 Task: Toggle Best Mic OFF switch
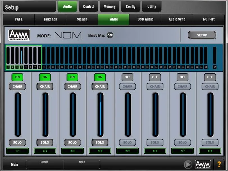pos(110,35)
